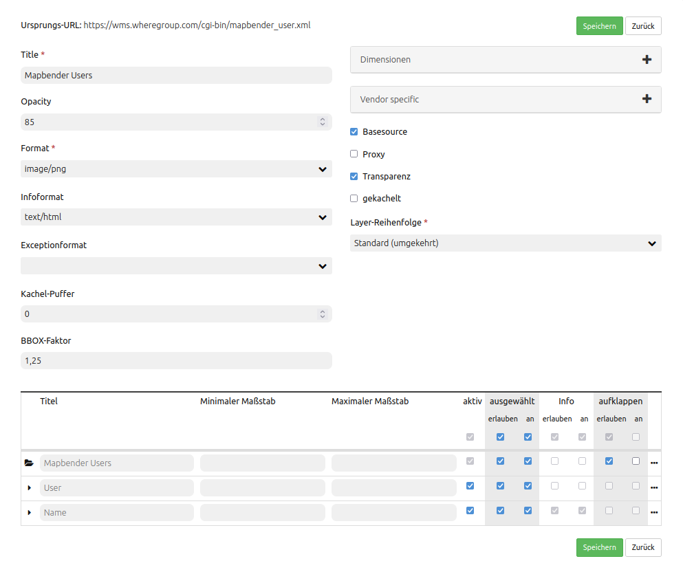This screenshot has height=561, width=683.
Task: Uncheck Transparenz option
Action: click(x=354, y=176)
